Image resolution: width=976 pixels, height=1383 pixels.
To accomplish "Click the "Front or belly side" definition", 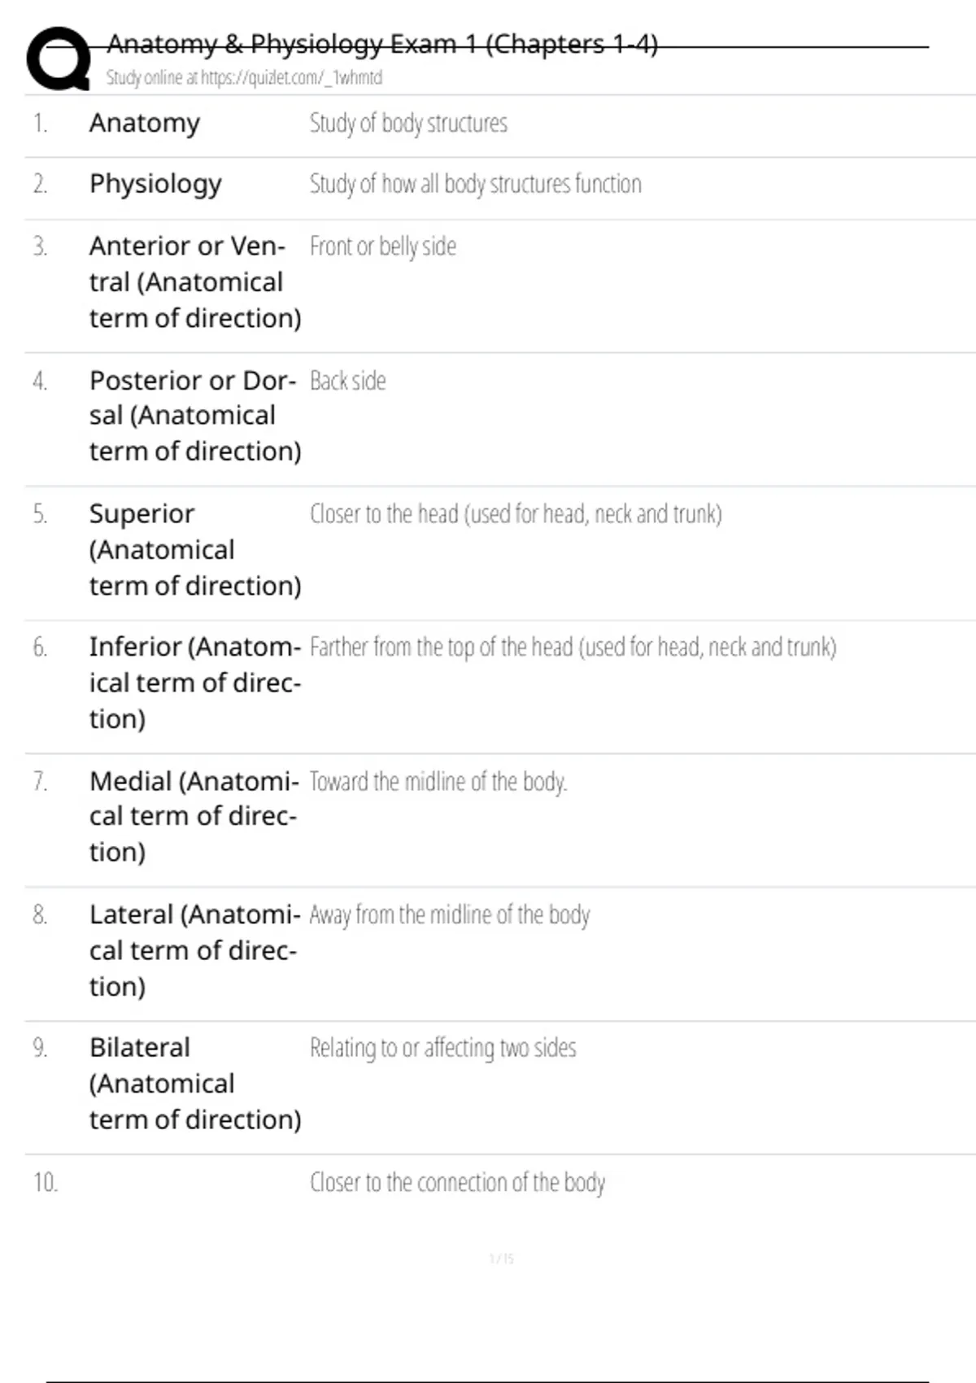I will pyautogui.click(x=383, y=246).
